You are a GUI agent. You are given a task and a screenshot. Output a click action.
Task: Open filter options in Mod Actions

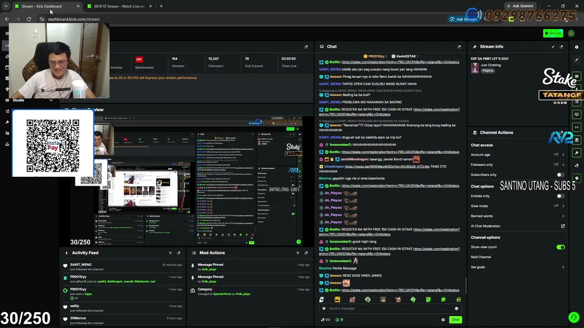tap(297, 253)
